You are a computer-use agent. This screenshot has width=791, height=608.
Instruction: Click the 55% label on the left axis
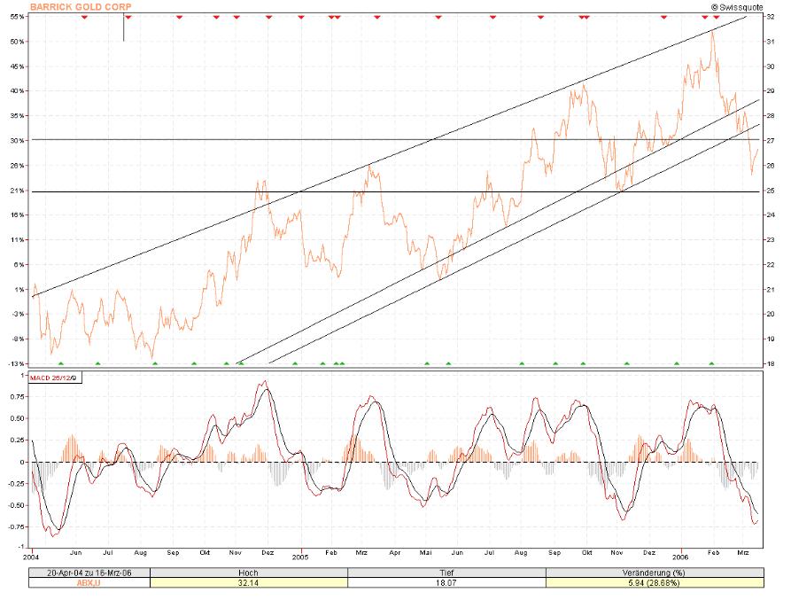click(17, 17)
